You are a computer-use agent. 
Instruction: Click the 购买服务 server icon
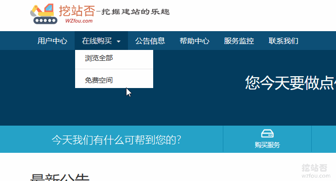tap(267, 134)
